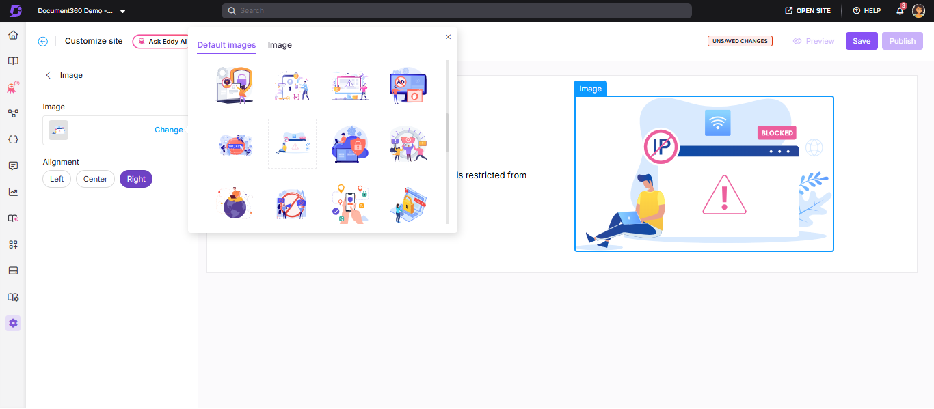The width and height of the screenshot is (934, 409).
Task: Open the Eddy AI octopus sidebar icon
Action: pyautogui.click(x=13, y=87)
